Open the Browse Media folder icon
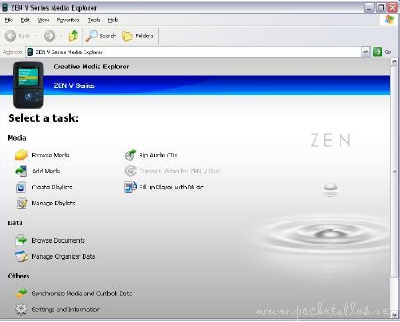 coord(21,155)
